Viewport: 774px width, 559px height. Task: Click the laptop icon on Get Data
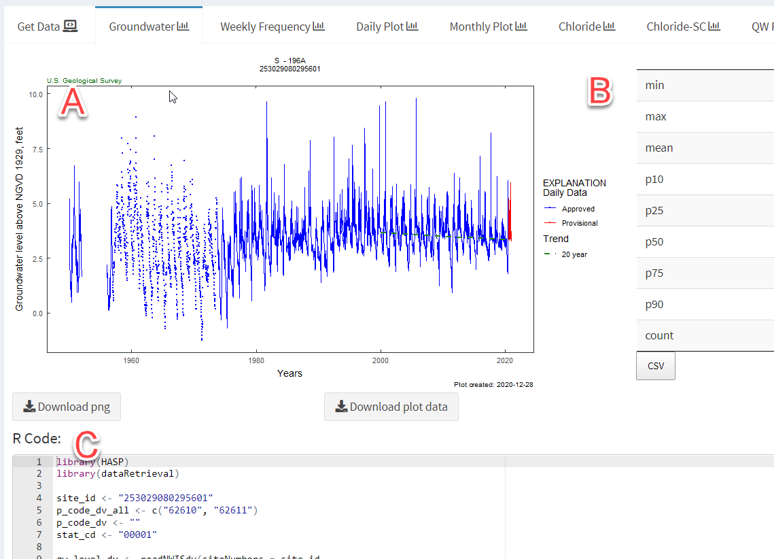click(70, 26)
